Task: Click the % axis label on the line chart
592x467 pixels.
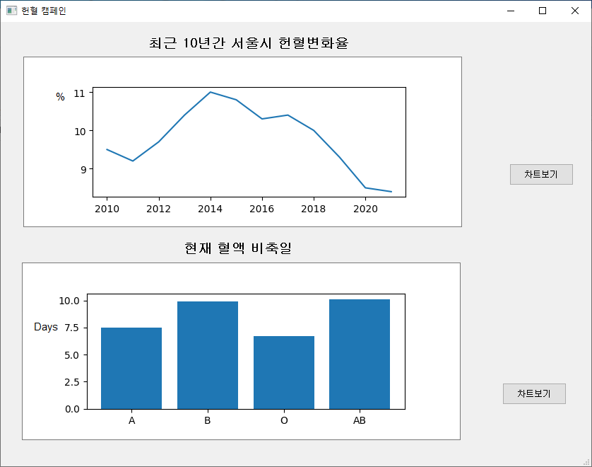Action: click(60, 97)
